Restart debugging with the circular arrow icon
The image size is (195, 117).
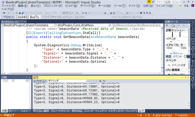click(x=89, y=13)
